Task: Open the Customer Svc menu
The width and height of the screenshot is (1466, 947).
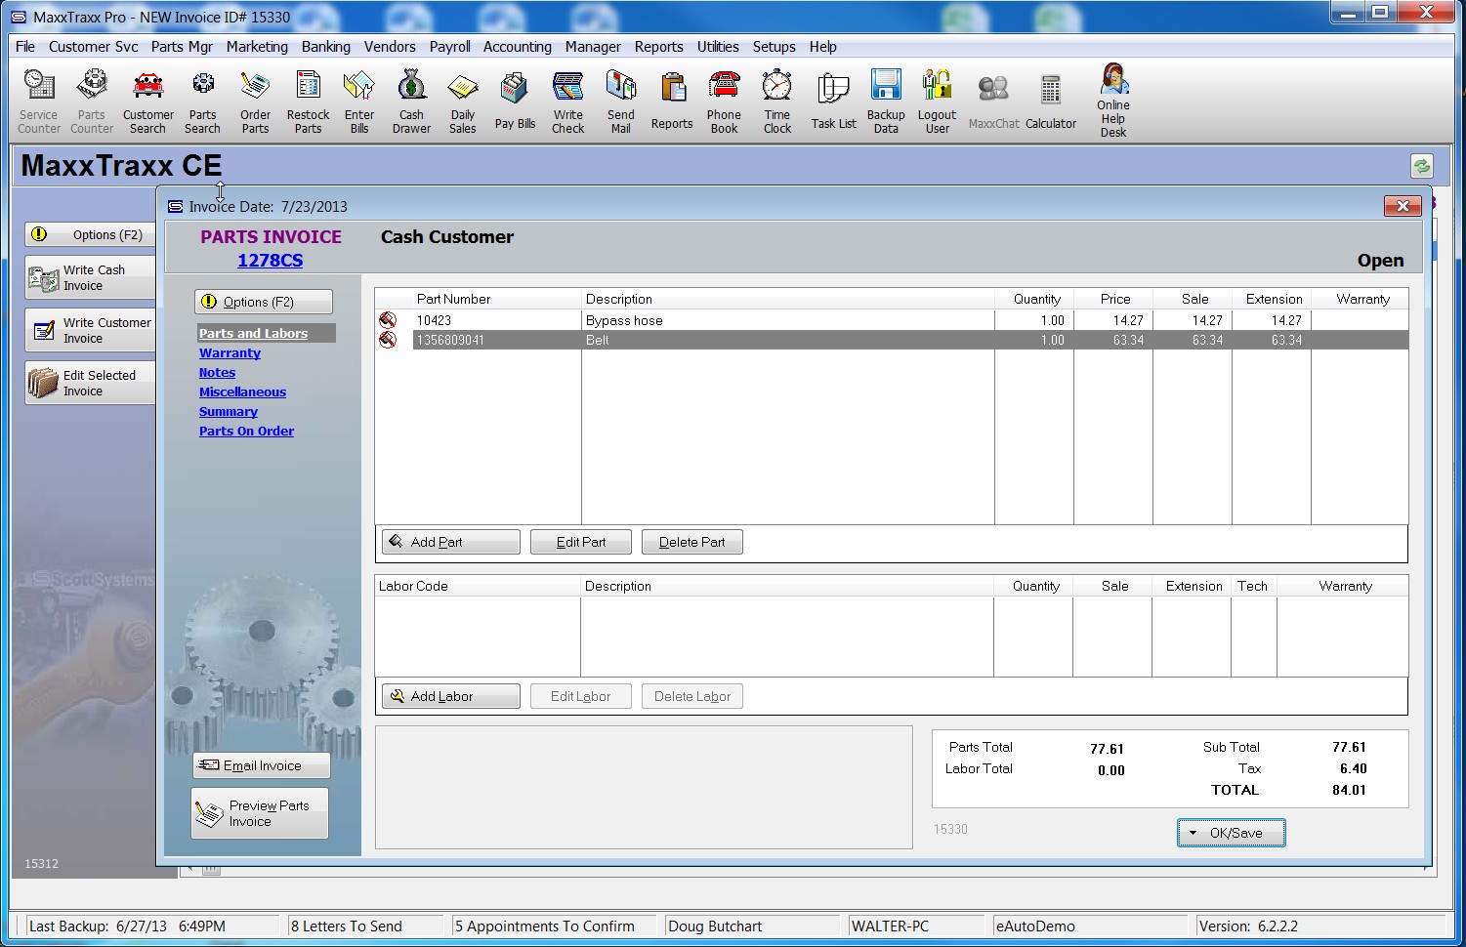Action: point(94,47)
